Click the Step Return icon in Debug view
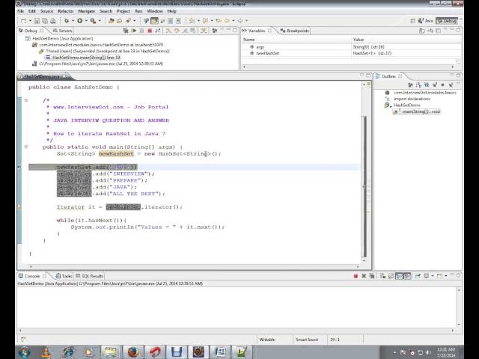 (x=185, y=31)
